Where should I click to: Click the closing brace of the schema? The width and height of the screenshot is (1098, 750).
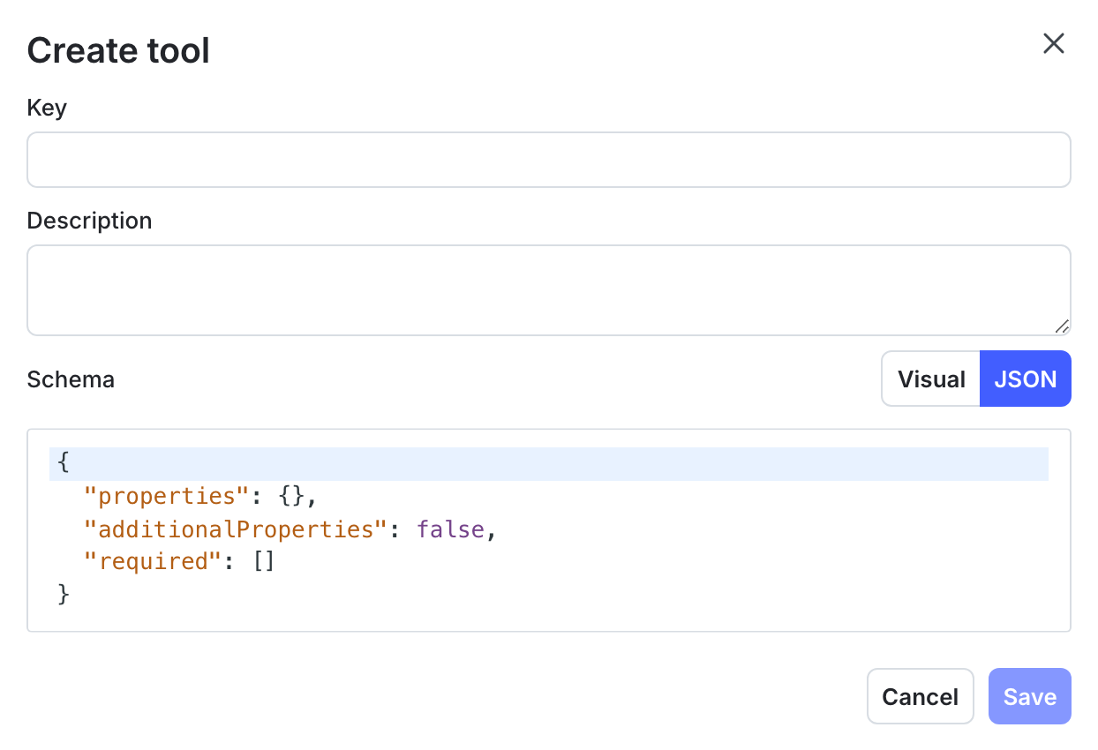(62, 594)
